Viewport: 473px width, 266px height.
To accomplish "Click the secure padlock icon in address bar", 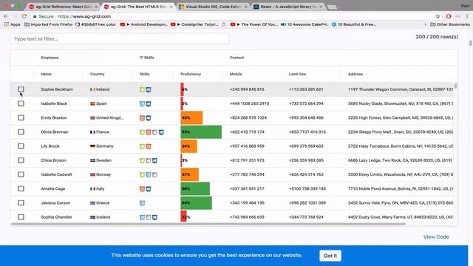I will pyautogui.click(x=35, y=16).
